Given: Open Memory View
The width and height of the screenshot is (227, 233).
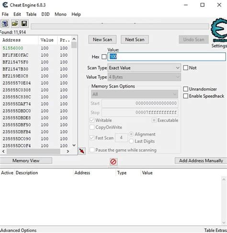Looking at the screenshot, I should click(26, 161).
